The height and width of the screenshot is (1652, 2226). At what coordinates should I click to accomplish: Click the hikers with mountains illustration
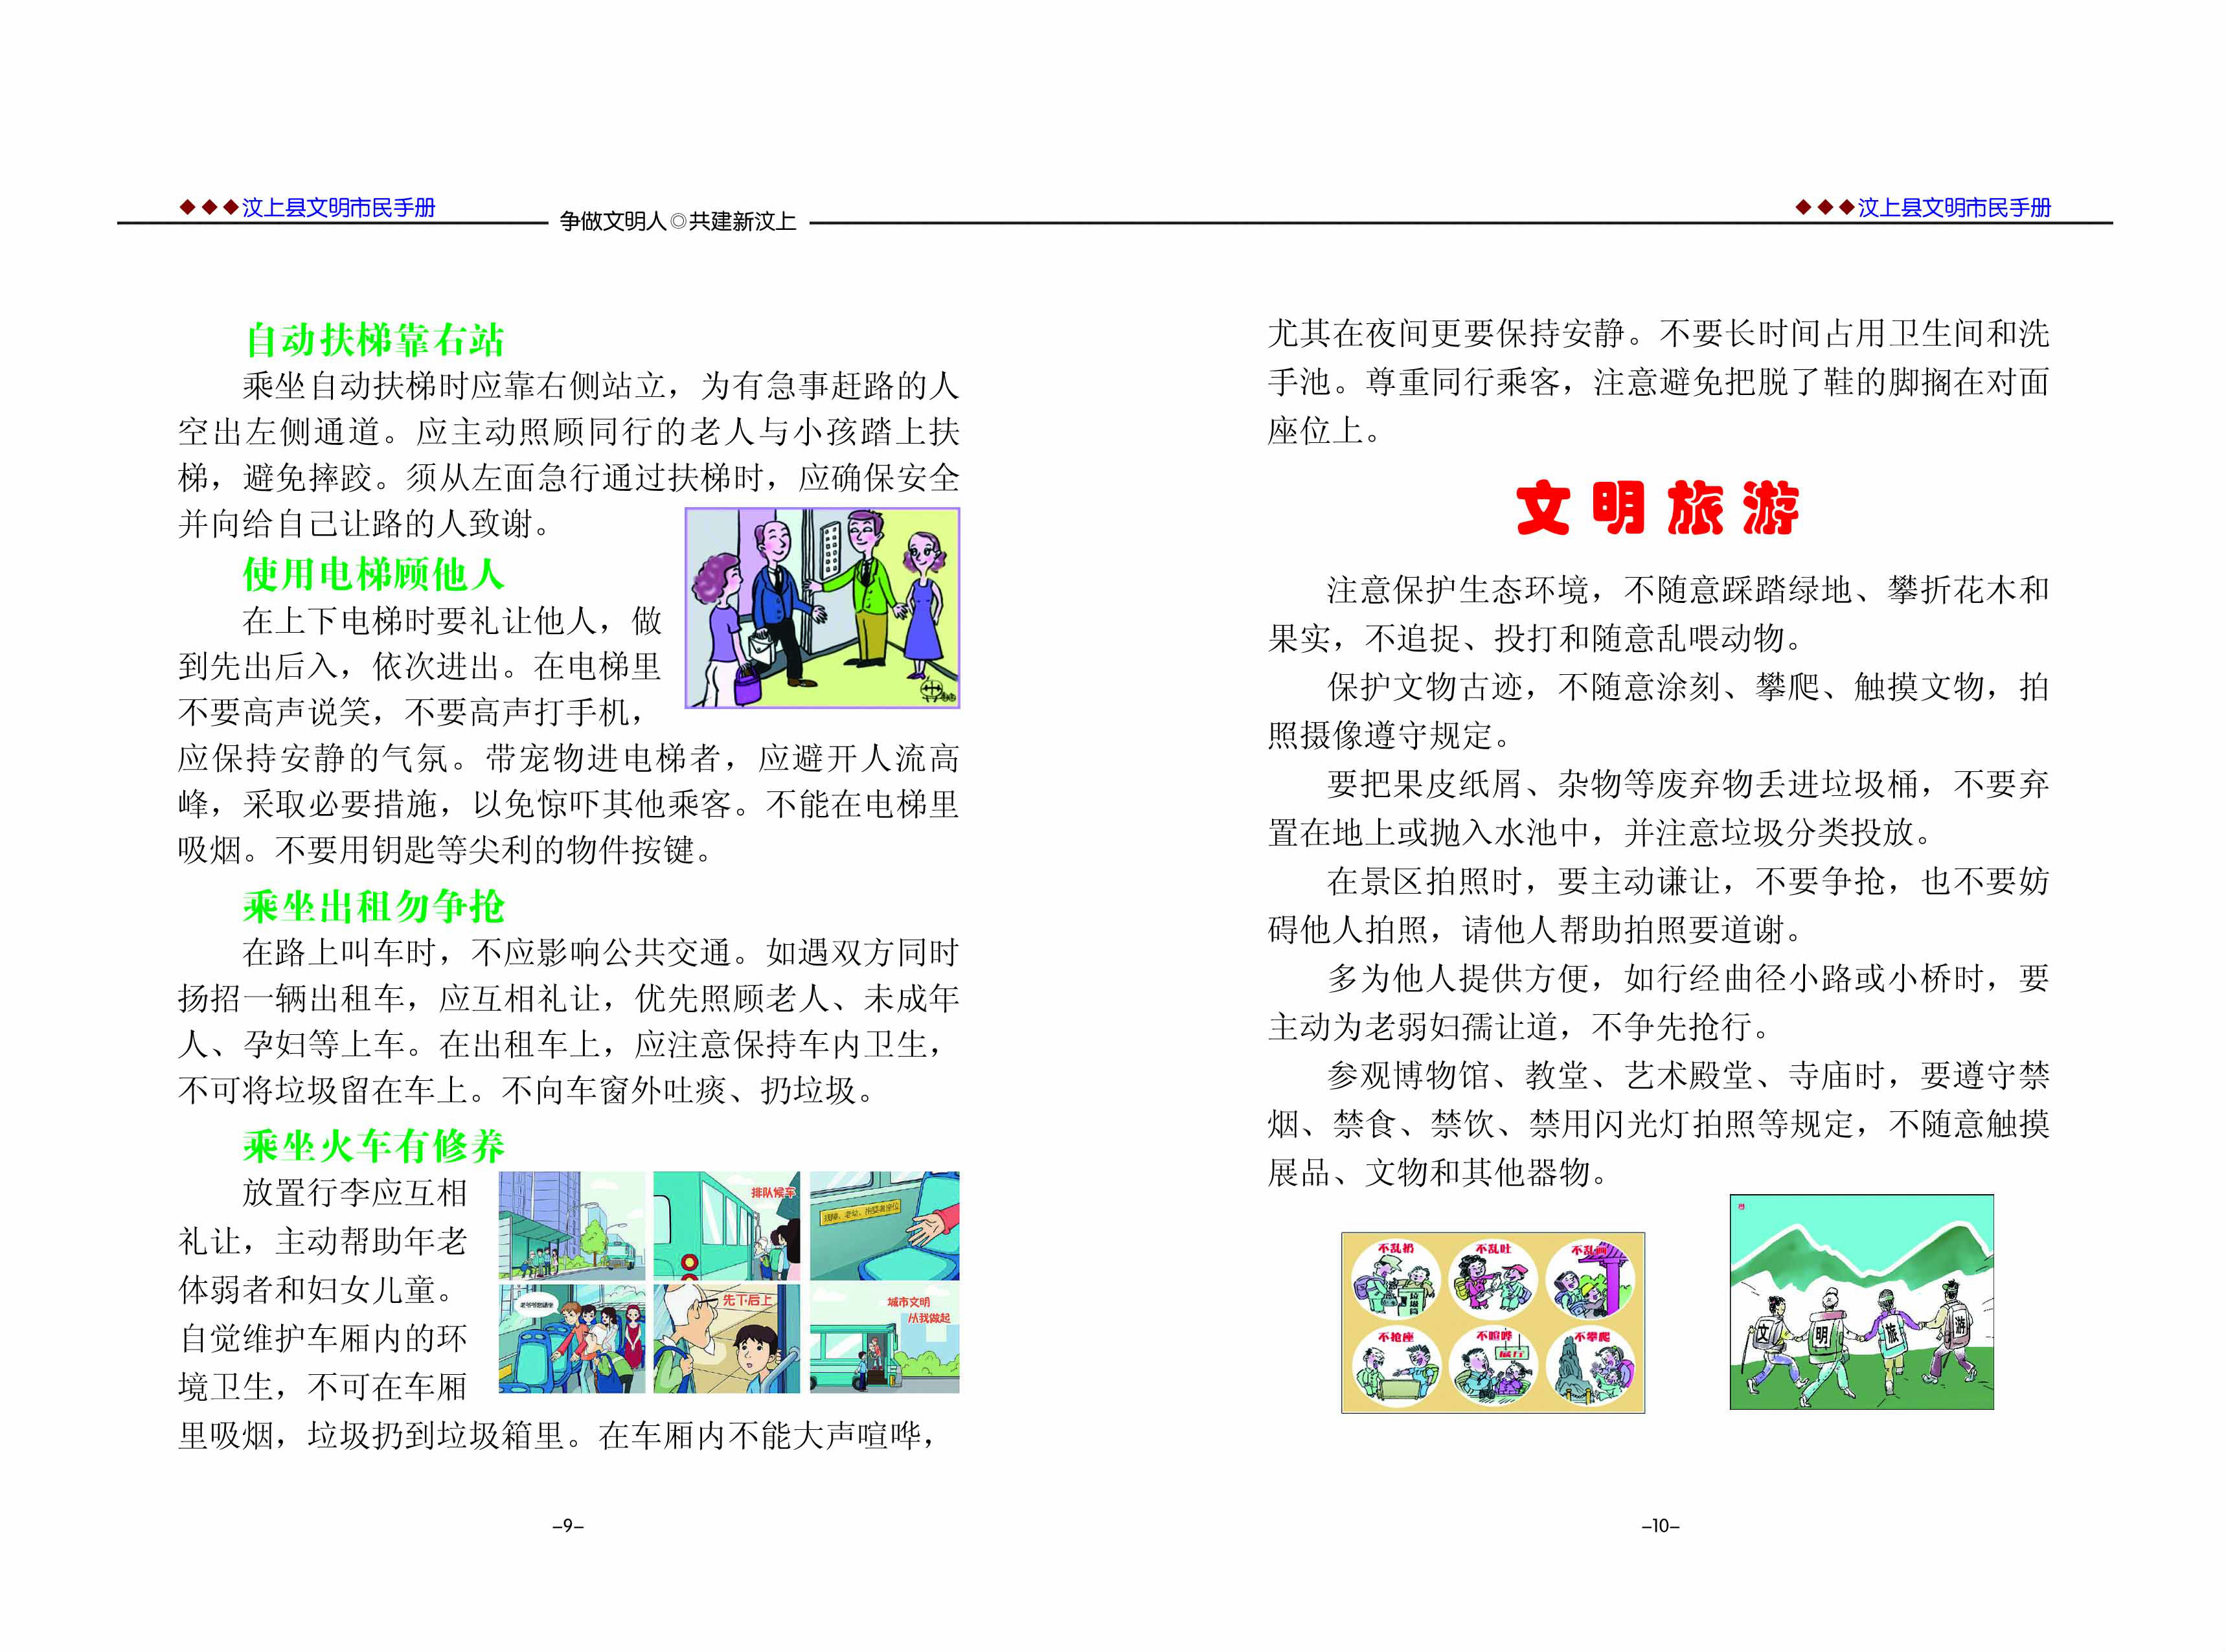1861,1302
